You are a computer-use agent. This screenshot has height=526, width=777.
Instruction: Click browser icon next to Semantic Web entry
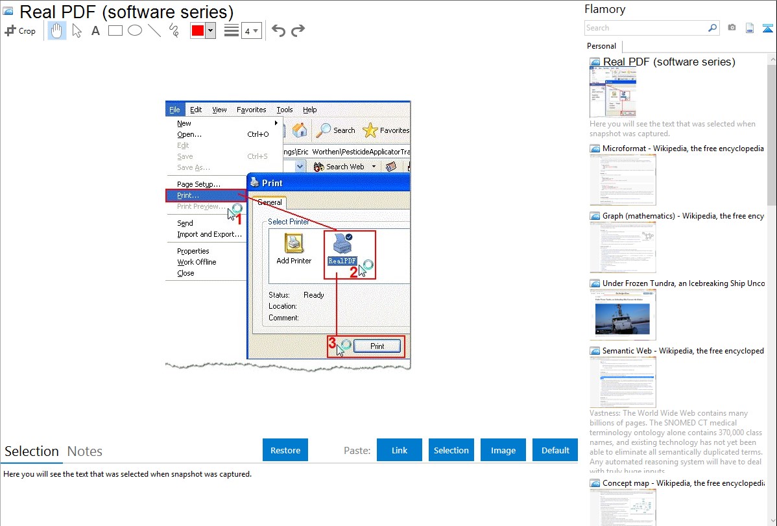[x=595, y=351]
